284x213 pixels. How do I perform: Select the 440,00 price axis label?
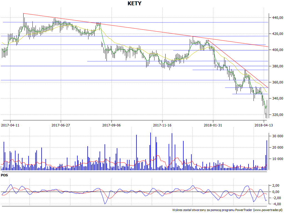coord(278,17)
